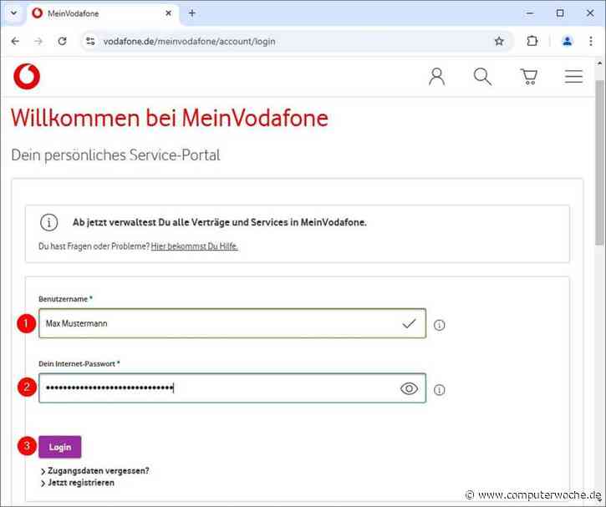Click the Dein persönliches Service-Portal subtitle
Image resolution: width=606 pixels, height=507 pixels.
coord(115,155)
